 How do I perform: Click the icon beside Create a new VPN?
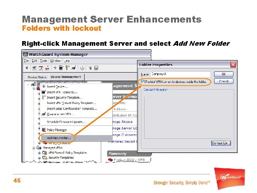click(x=44, y=114)
